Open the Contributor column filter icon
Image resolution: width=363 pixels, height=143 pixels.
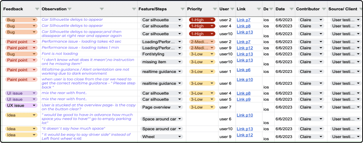click(x=324, y=9)
